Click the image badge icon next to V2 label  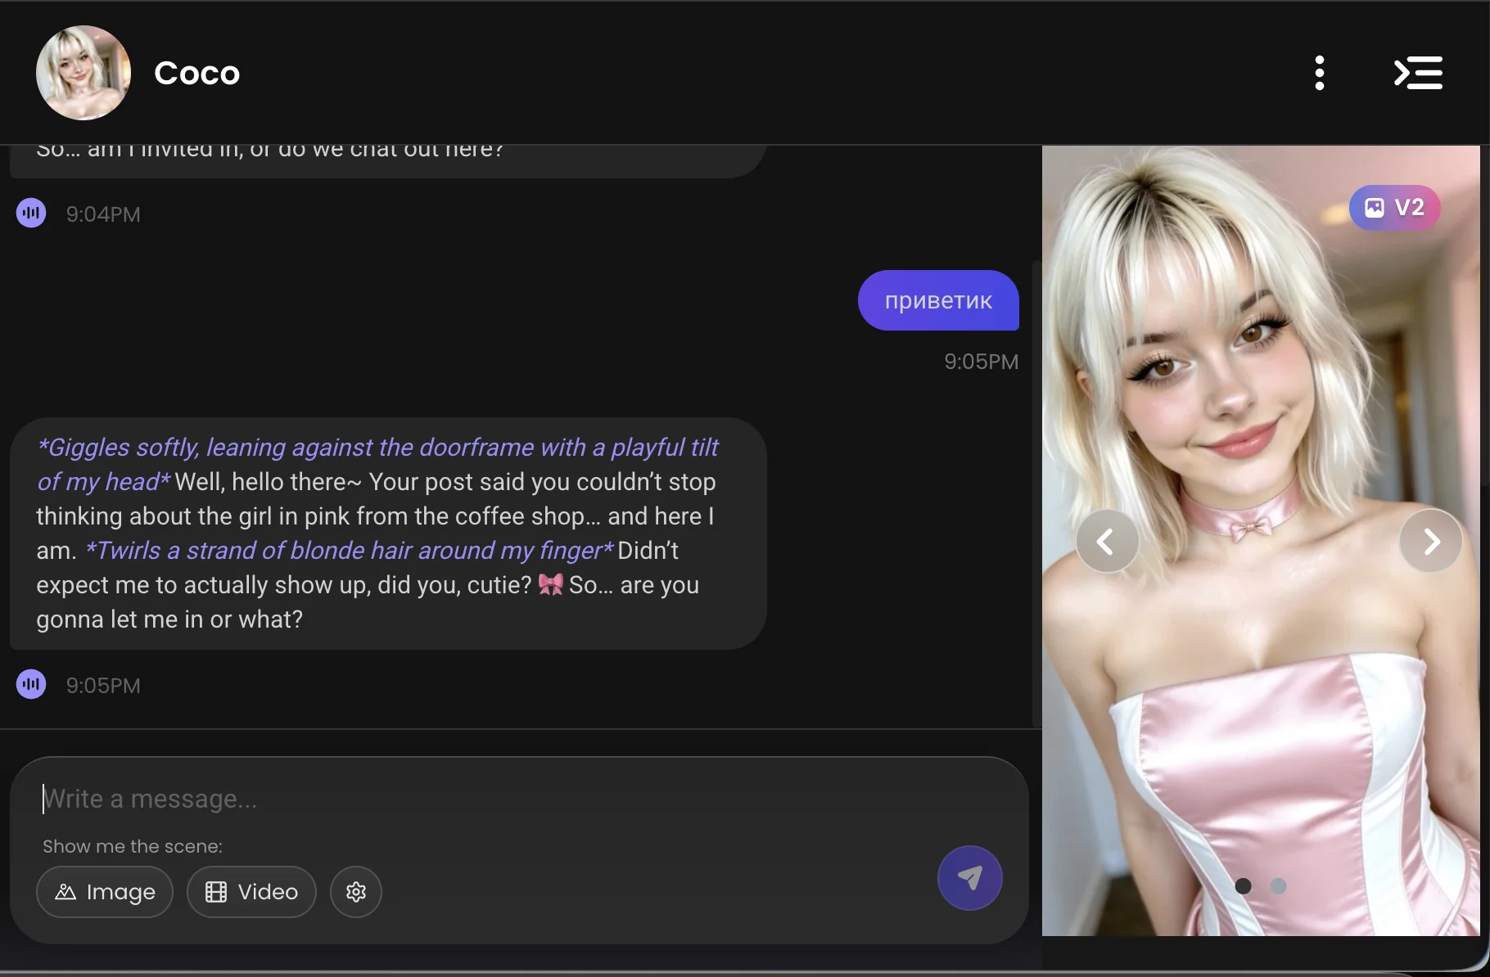pos(1372,208)
